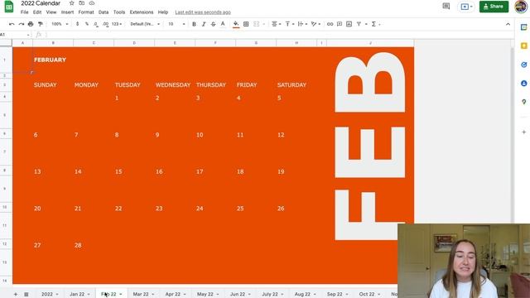Click the green Share button

tap(494, 7)
